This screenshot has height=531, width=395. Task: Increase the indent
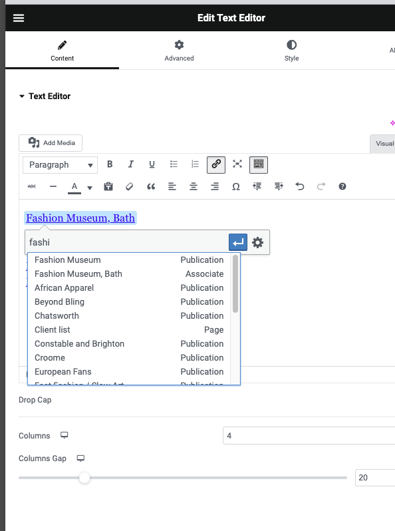[279, 186]
